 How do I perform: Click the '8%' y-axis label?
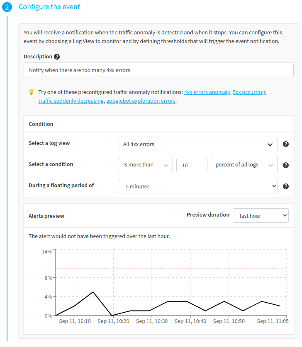[49, 278]
